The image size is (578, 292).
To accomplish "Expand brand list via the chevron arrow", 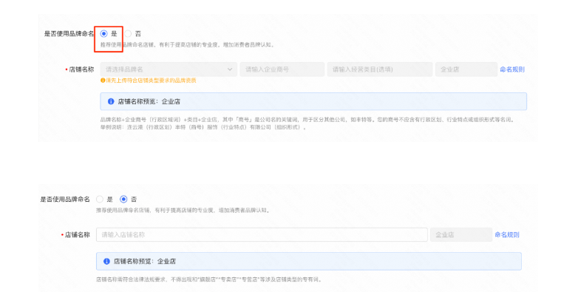I will [230, 69].
